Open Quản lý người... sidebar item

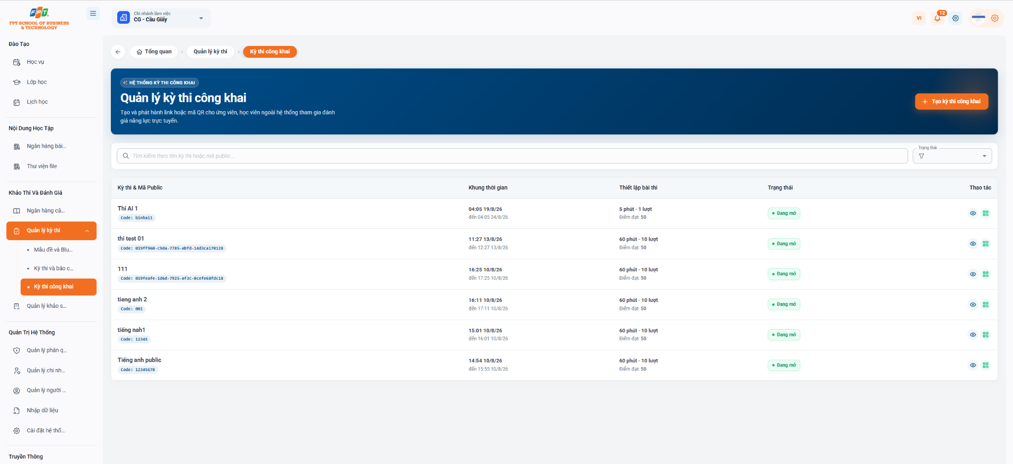[x=51, y=391]
